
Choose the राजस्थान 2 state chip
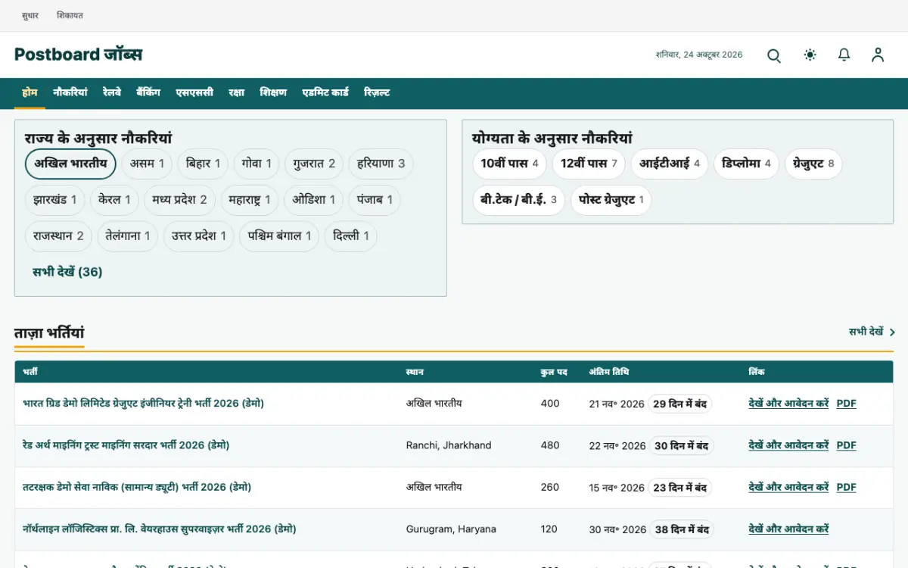click(x=58, y=236)
